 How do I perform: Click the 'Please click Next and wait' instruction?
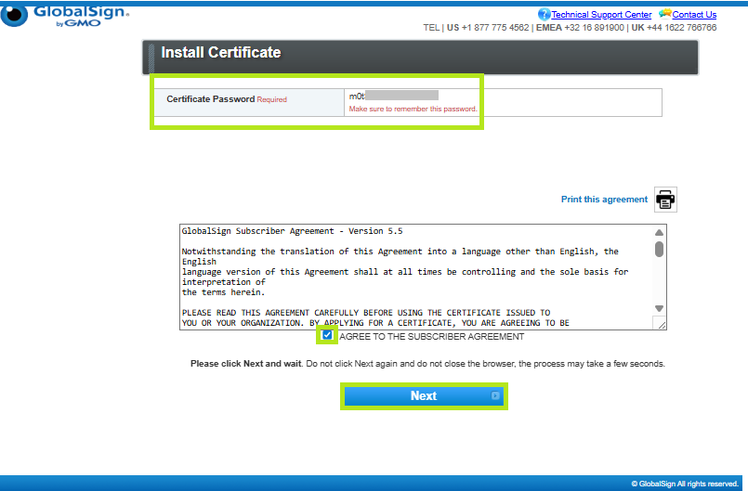[427, 364]
